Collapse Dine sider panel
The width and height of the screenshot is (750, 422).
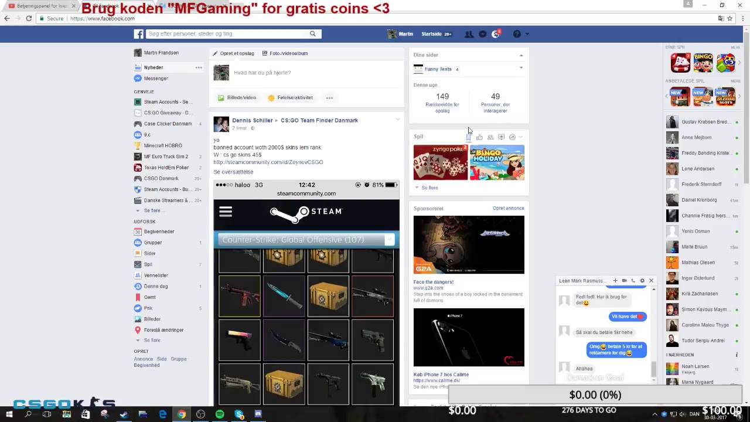[521, 55]
